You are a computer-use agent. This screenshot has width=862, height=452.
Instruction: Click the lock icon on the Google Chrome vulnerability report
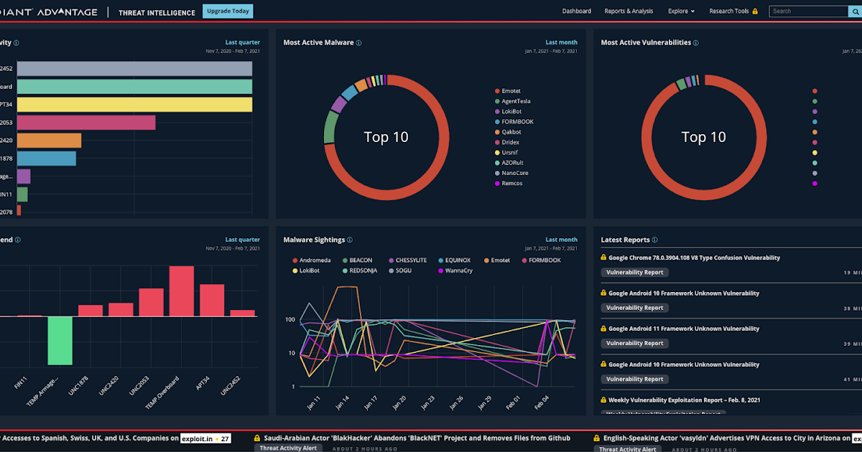coord(603,257)
